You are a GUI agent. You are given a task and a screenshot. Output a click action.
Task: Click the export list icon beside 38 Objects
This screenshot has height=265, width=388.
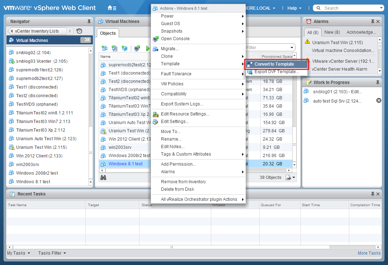[288, 178]
